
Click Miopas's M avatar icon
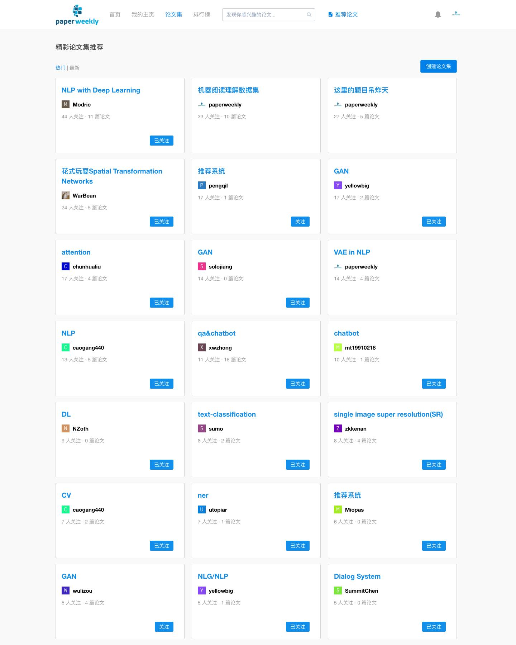point(338,510)
